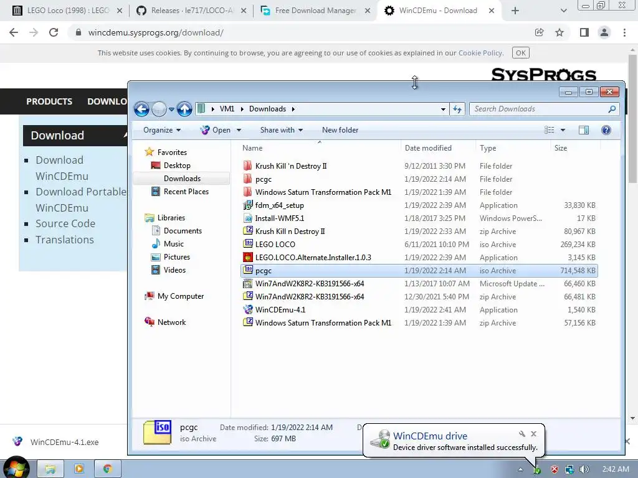Refresh the Downloads folder address bar
638x478 pixels.
pyautogui.click(x=457, y=109)
